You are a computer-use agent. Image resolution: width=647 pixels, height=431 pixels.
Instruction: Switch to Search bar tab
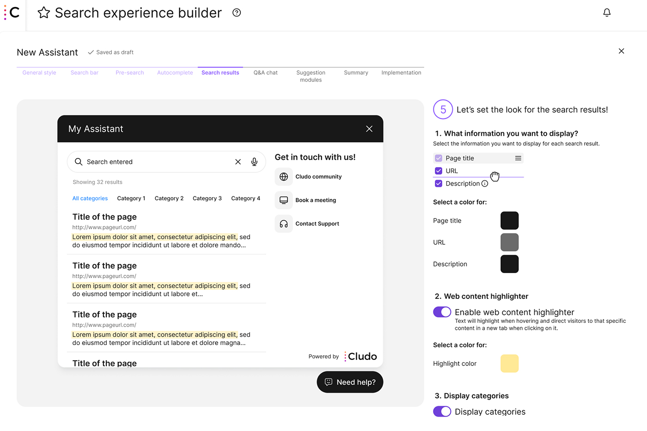click(x=85, y=73)
